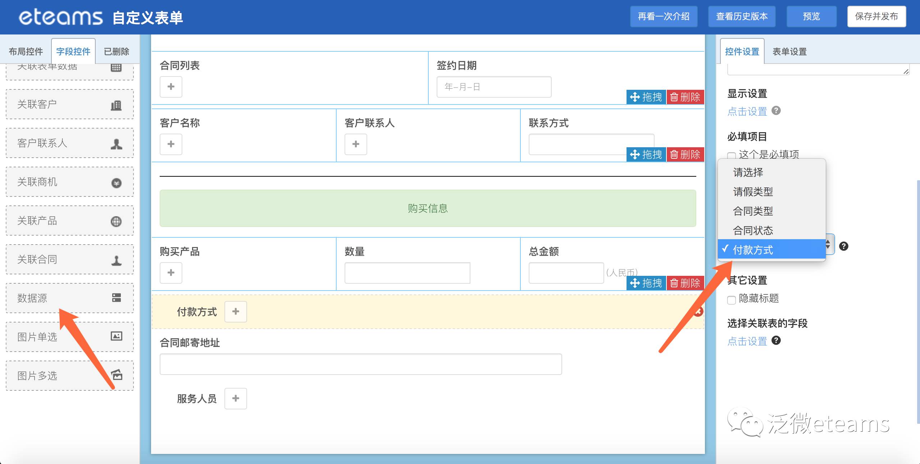Screen dimensions: 920x464
Task: Click the 合同邮寄地址 text input field
Action: point(360,364)
